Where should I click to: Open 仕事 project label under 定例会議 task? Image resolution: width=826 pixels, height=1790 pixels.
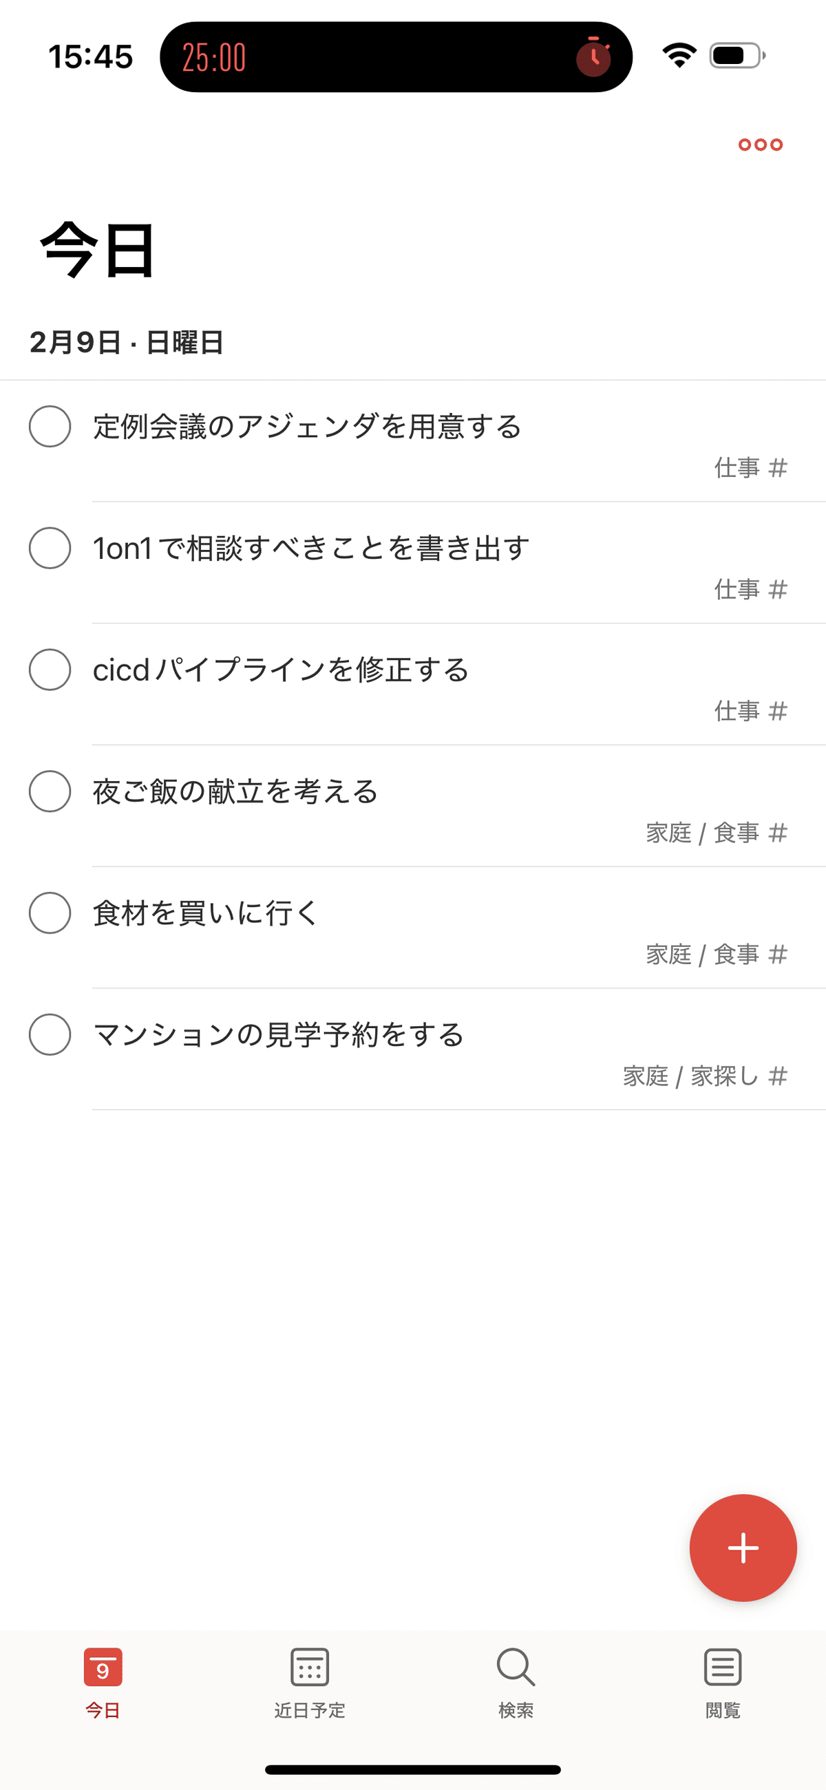(x=750, y=468)
